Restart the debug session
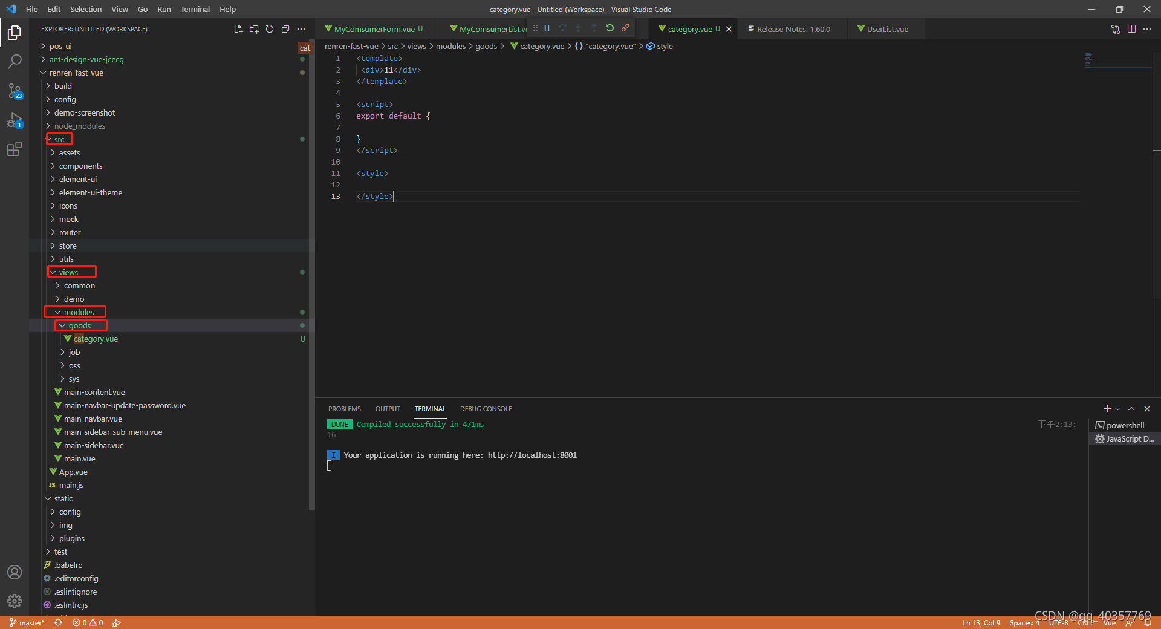The height and width of the screenshot is (629, 1161). 610,28
